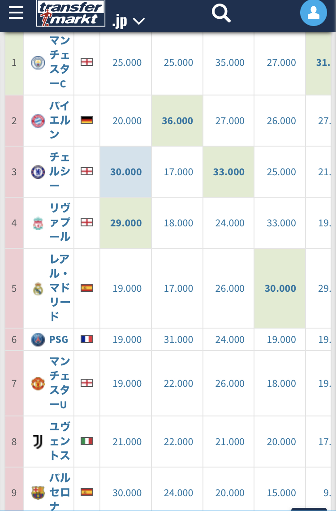
Task: Click the Real Madrid club crest
Action: (x=38, y=289)
